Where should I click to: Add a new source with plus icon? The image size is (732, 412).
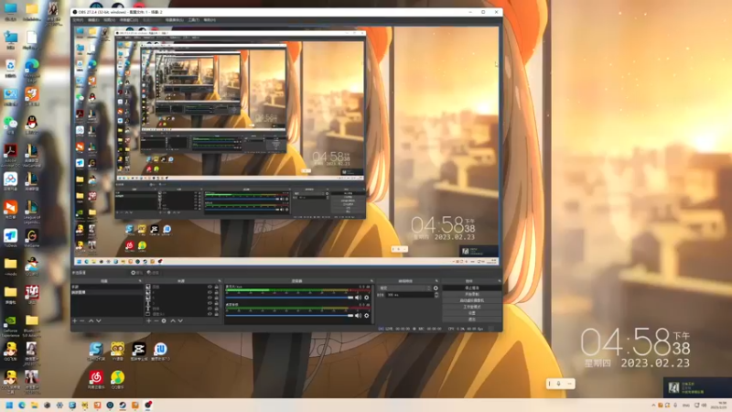(149, 321)
